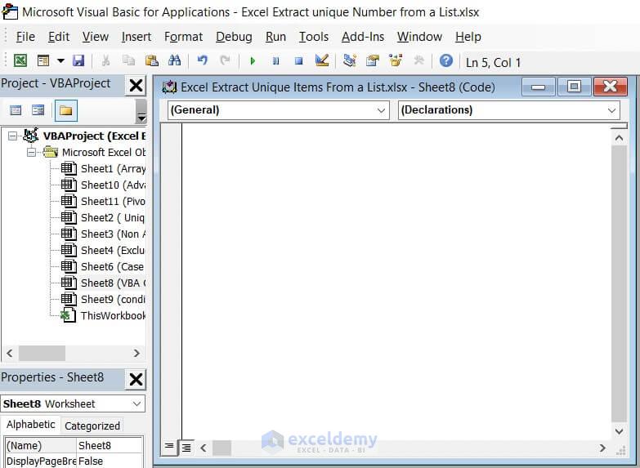Click the View Microsoft Excel icon
This screenshot has height=468, width=640.
click(20, 60)
